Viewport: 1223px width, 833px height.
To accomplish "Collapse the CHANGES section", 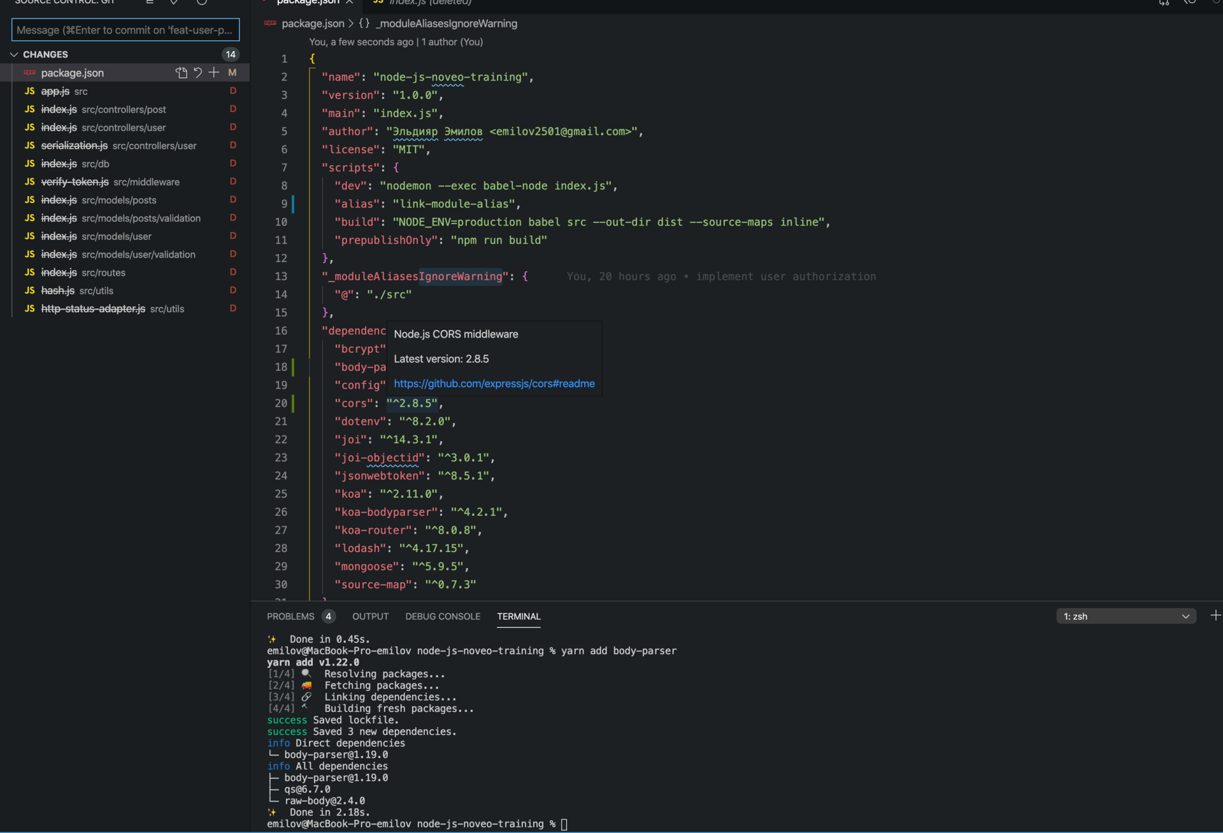I will (x=14, y=55).
